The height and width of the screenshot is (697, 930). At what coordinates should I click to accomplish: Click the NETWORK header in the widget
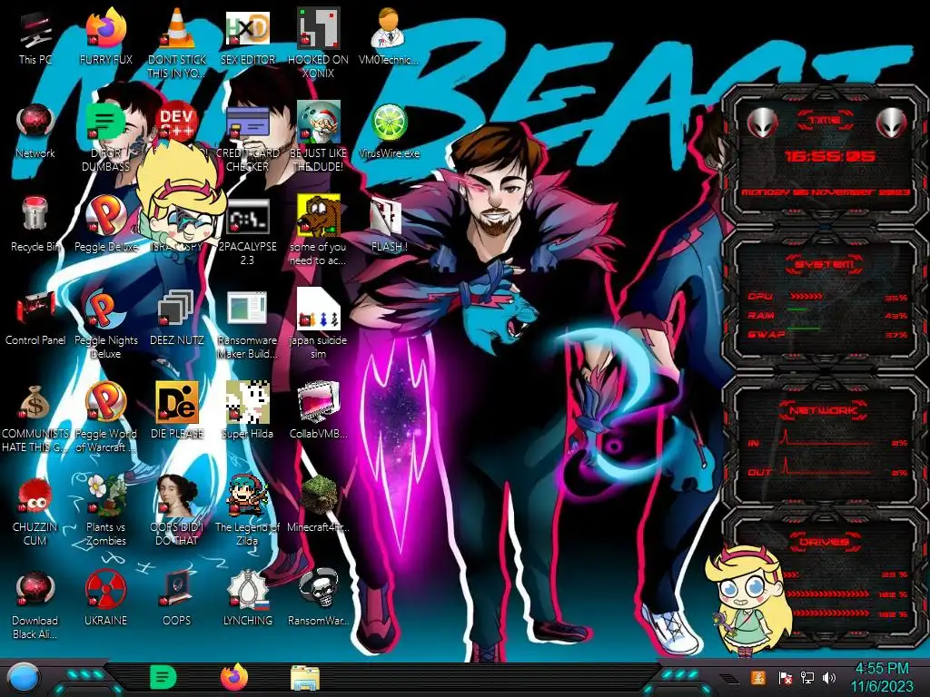(824, 410)
